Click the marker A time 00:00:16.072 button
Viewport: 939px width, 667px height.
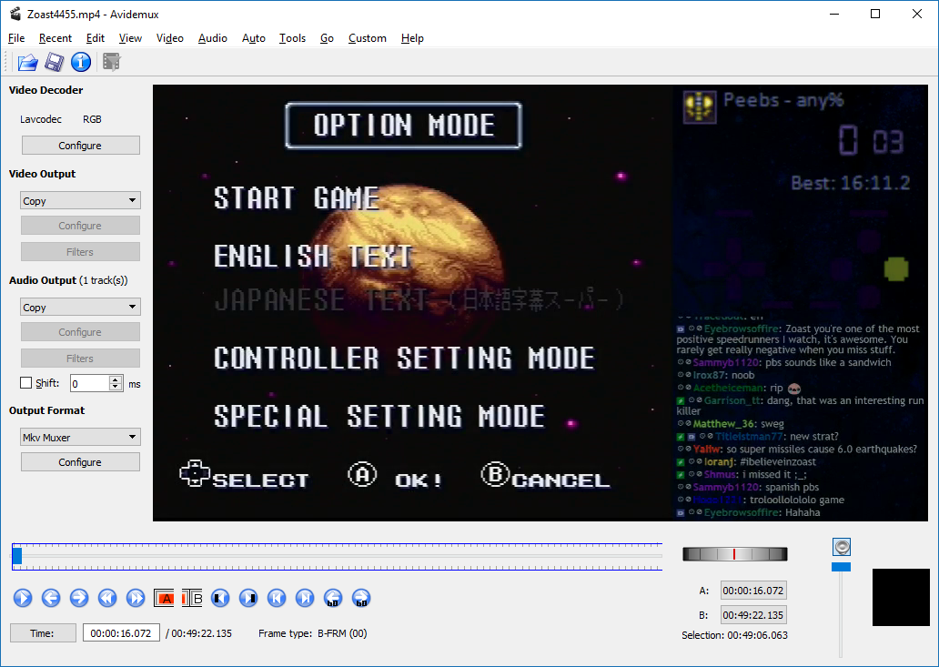[x=752, y=591]
